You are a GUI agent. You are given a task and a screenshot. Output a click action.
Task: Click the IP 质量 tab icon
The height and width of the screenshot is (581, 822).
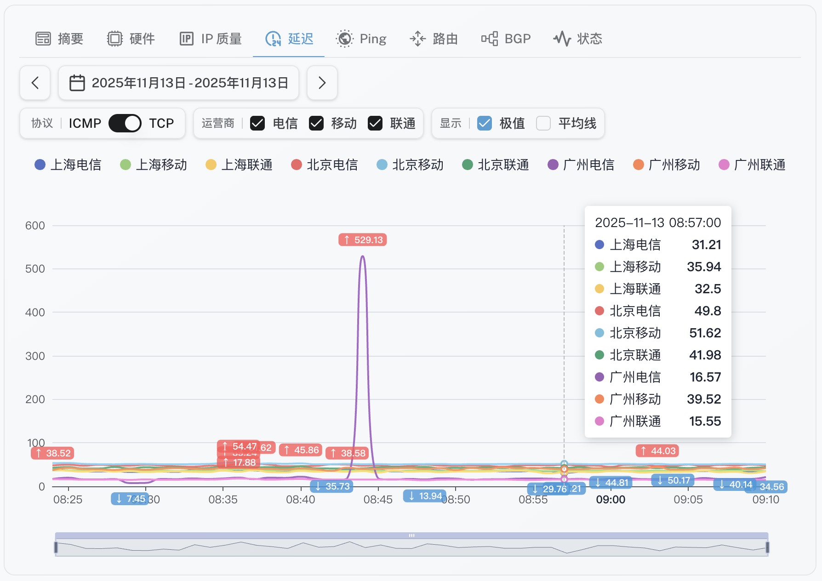[x=186, y=39]
